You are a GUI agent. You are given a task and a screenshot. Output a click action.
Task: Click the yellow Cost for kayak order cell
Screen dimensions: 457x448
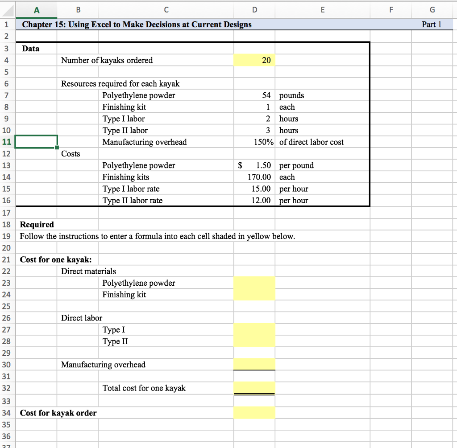pyautogui.click(x=254, y=413)
